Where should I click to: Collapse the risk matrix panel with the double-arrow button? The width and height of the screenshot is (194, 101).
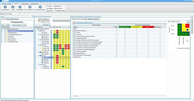click(x=188, y=22)
